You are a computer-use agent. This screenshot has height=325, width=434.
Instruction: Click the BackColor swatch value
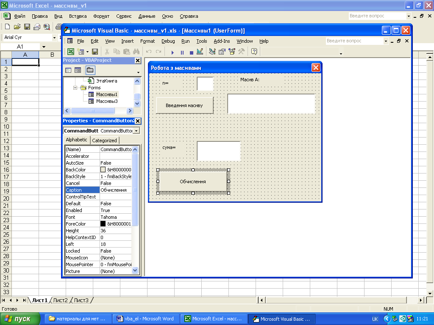click(103, 170)
